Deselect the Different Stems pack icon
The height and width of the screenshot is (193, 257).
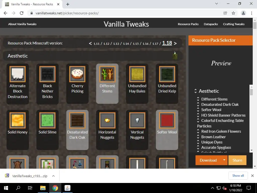(107, 74)
